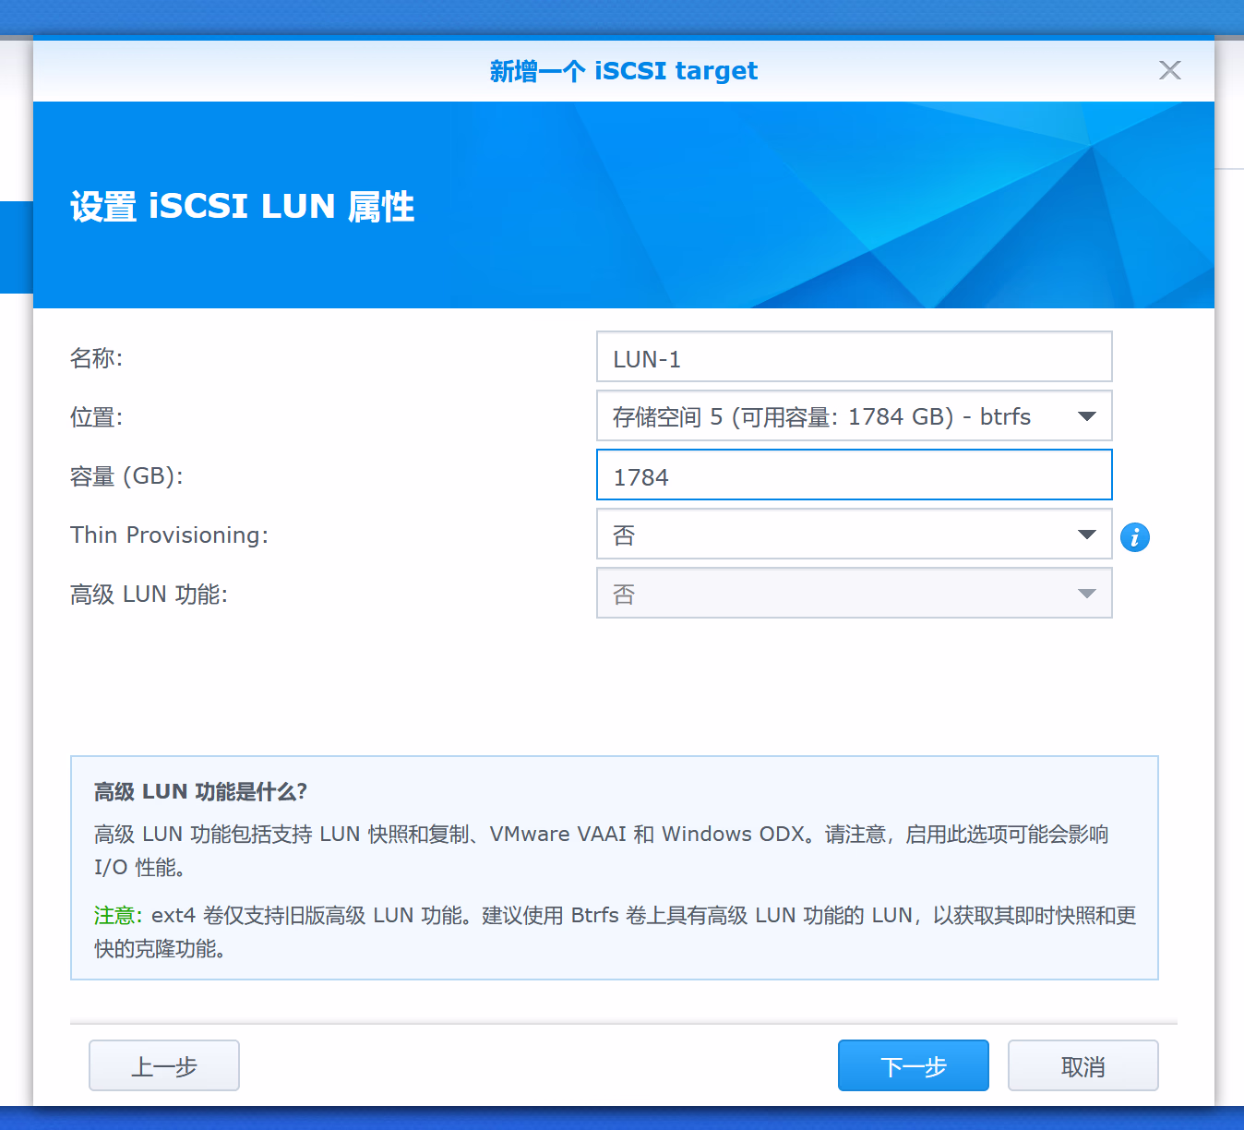Click the green 注意 text
Screen dimensions: 1244x1130
click(117, 916)
